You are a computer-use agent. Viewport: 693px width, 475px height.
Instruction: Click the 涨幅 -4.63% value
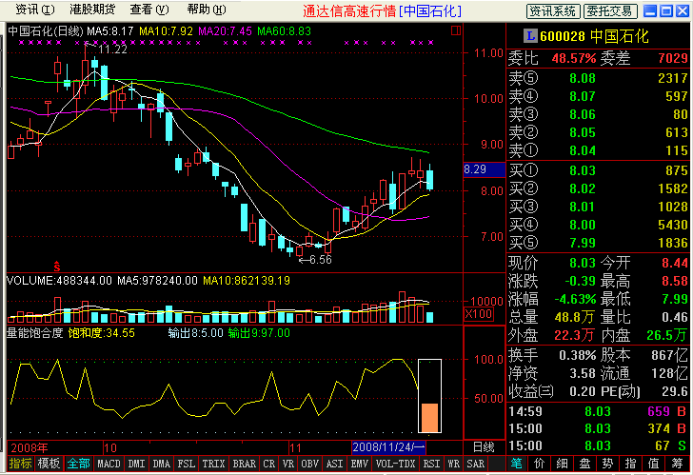point(575,300)
